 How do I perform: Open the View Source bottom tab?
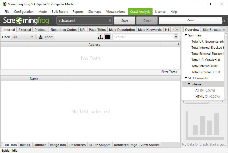tap(150, 145)
